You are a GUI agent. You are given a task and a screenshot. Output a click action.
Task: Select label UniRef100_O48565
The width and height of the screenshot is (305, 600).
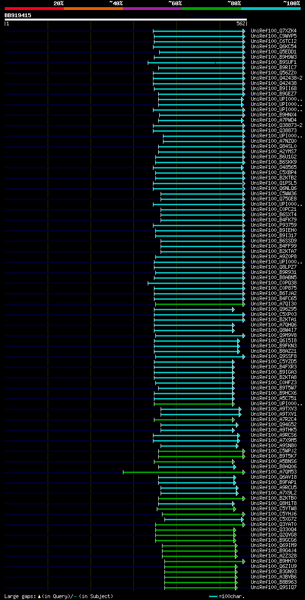[274, 167]
